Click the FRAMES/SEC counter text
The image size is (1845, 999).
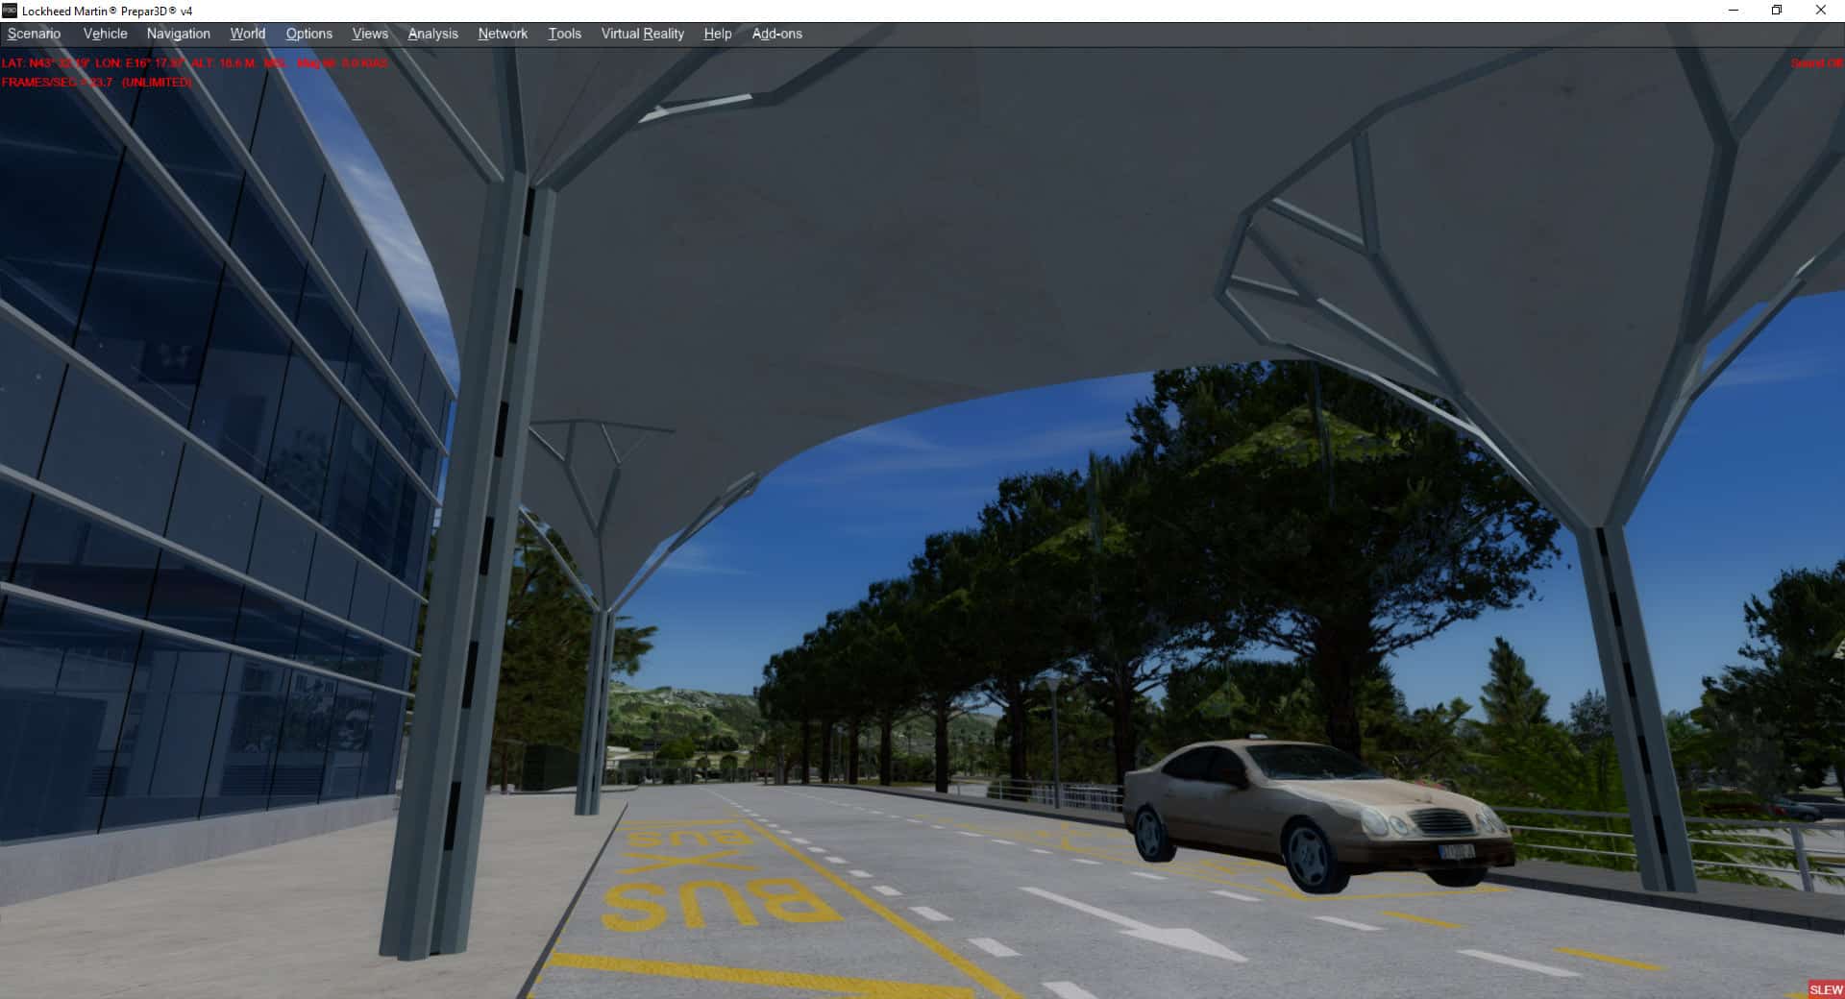(96, 83)
